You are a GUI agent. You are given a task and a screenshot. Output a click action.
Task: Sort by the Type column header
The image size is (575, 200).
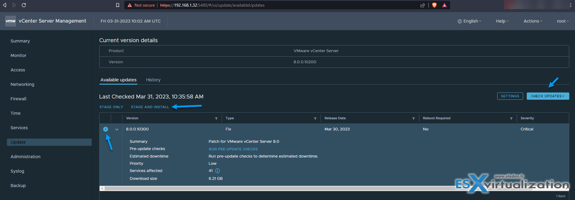[x=230, y=118]
